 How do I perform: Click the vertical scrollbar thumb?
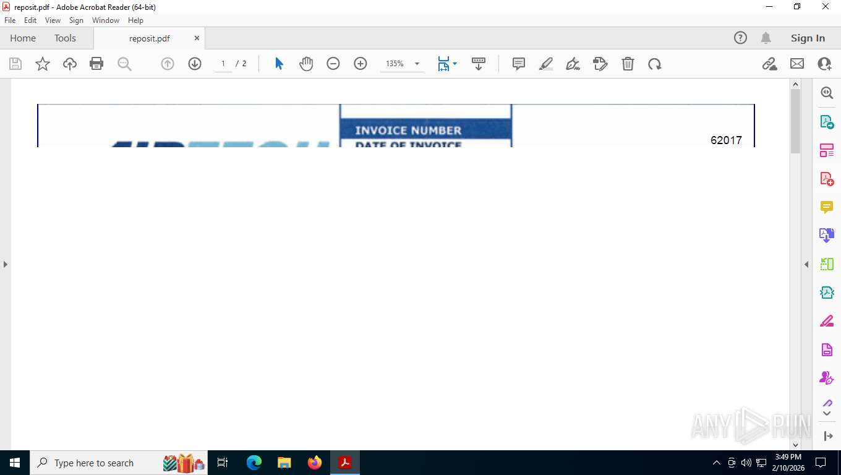tap(796, 121)
